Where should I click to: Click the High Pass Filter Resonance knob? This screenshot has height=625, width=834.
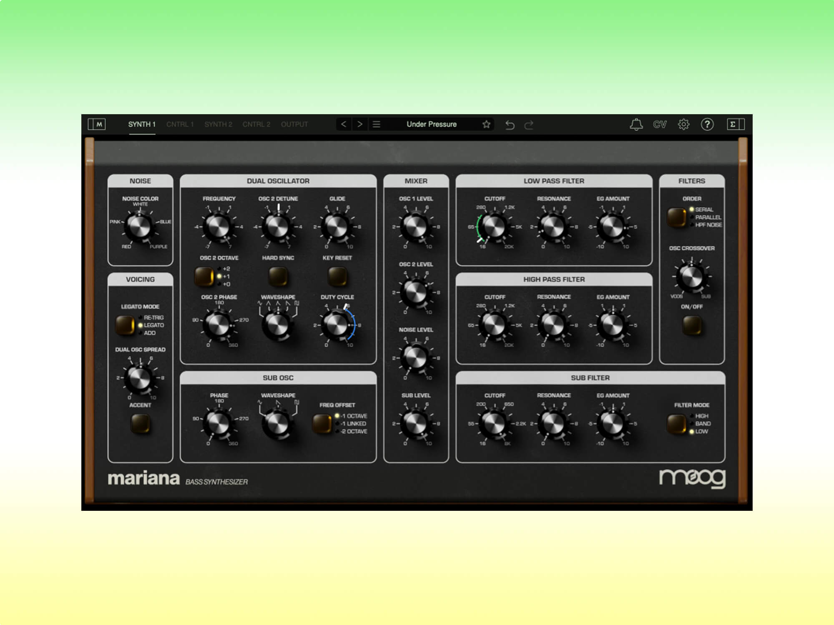click(553, 325)
